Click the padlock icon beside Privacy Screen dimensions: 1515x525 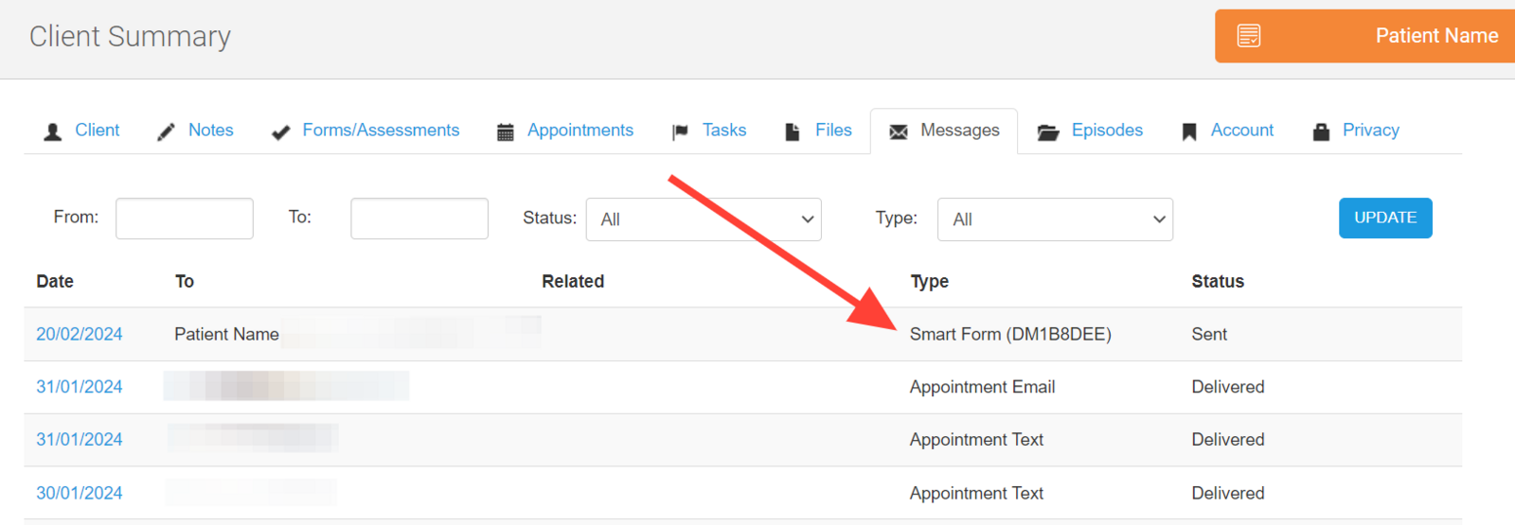[x=1321, y=131]
